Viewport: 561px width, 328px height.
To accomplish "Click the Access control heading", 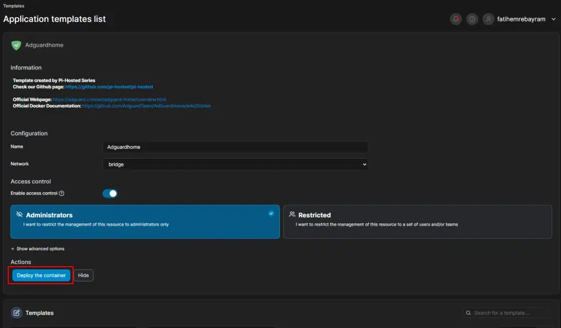I will pos(31,181).
